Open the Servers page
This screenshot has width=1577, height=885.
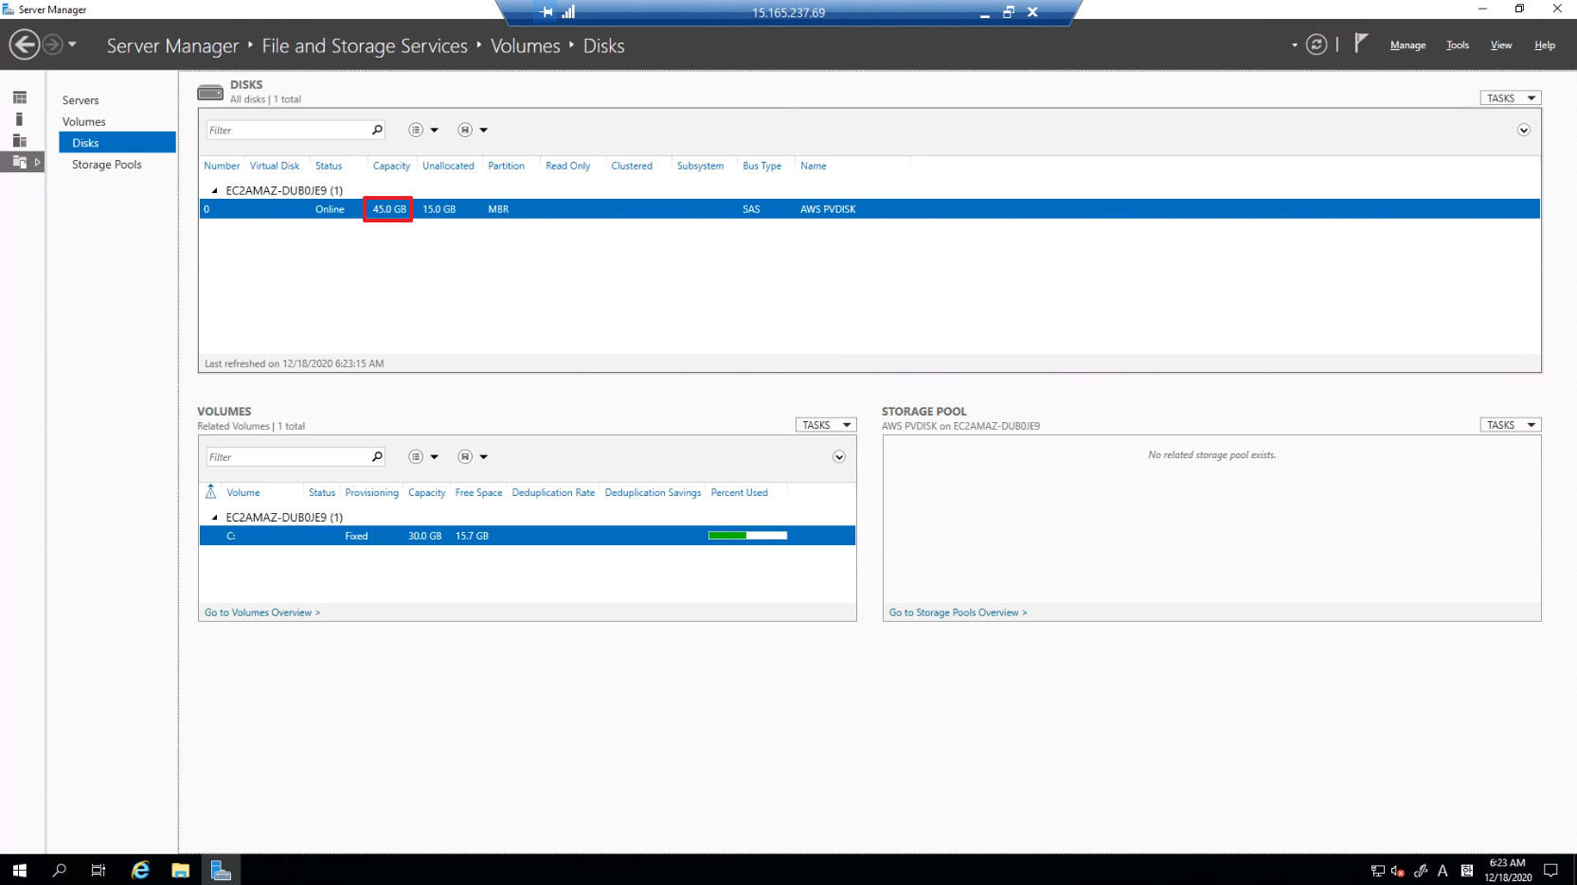[81, 100]
